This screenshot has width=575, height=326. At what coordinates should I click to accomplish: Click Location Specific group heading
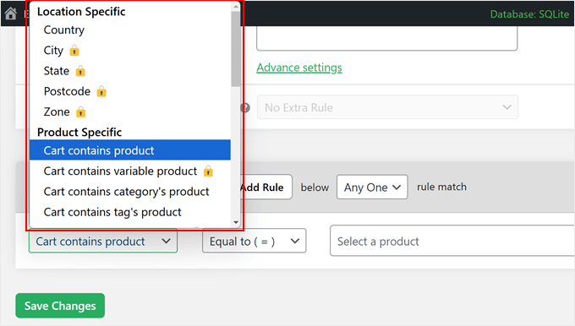(81, 12)
